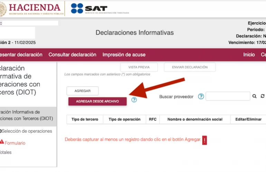Click the Editar/Eliminar column header
This screenshot has width=266, height=172.
pyautogui.click(x=248, y=119)
